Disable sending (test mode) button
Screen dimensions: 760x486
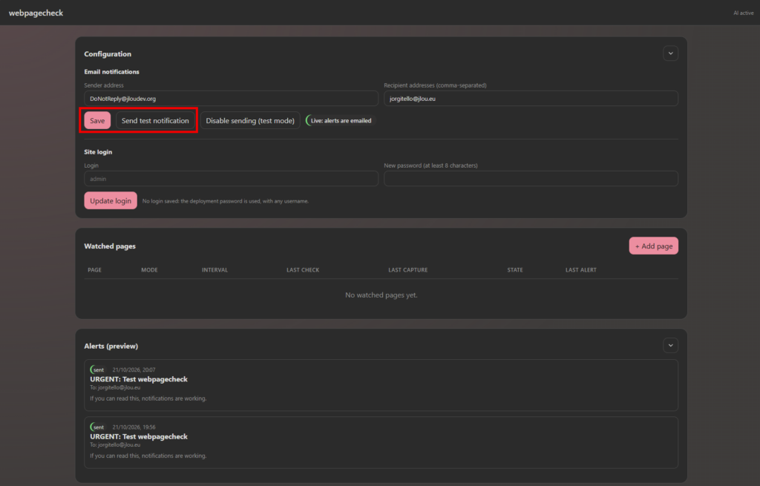[x=250, y=121]
